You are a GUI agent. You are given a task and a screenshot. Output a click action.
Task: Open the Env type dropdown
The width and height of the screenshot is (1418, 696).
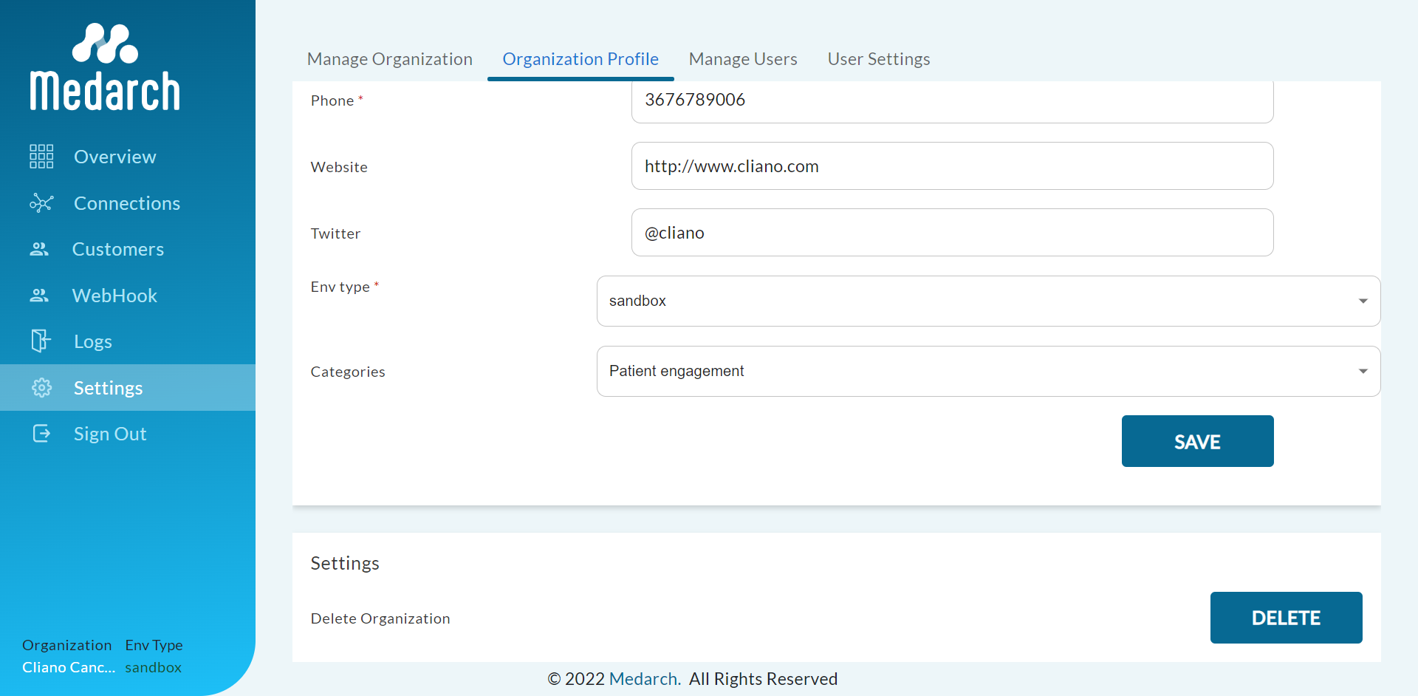989,301
